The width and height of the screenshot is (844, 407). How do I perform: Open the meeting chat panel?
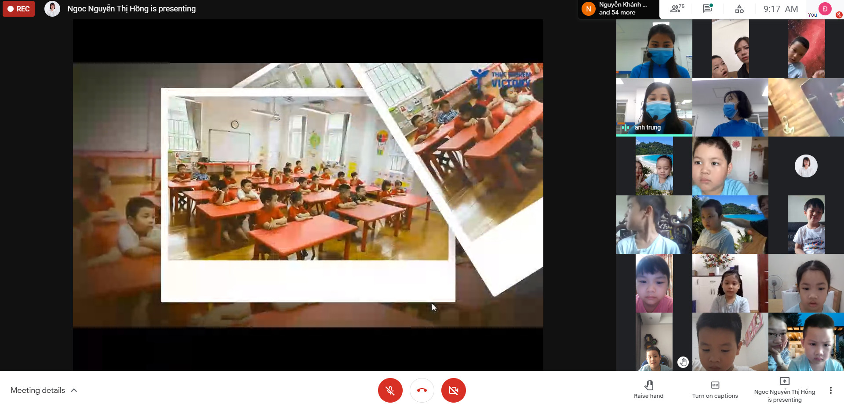707,9
